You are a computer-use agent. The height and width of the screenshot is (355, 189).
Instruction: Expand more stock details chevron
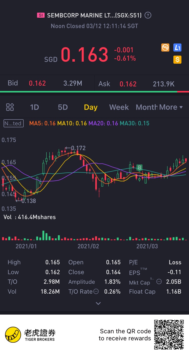pos(98,303)
